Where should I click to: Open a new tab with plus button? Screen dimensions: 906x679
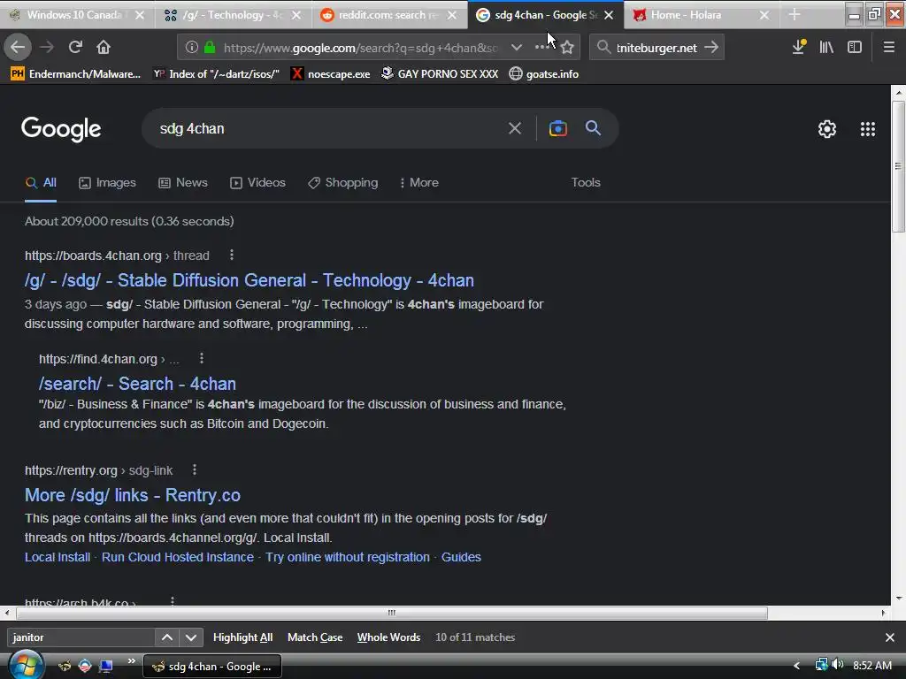click(x=795, y=14)
